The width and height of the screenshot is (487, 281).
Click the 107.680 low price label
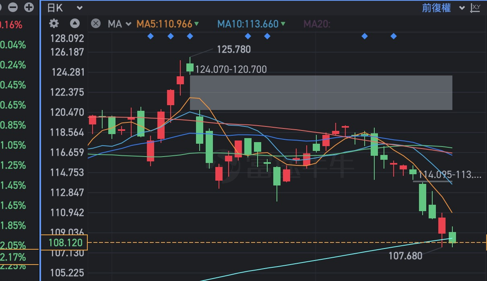(405, 256)
